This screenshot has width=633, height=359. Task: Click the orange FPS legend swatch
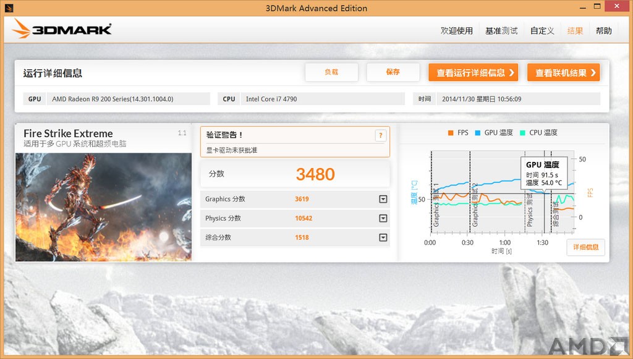(x=451, y=133)
